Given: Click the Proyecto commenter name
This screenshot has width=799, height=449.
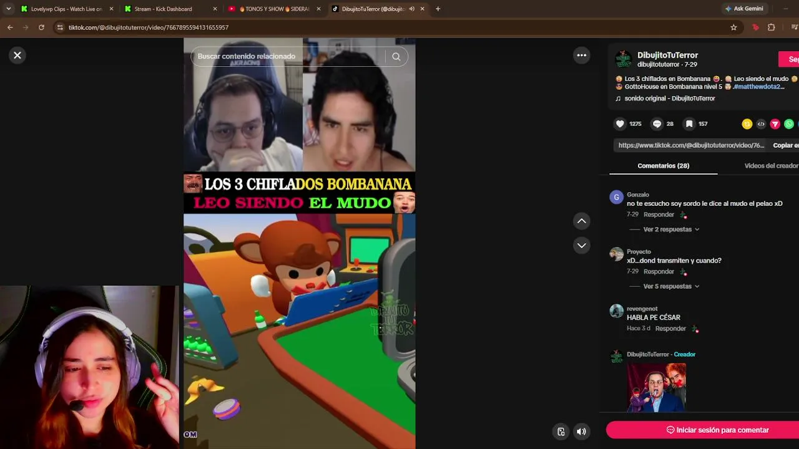Looking at the screenshot, I should point(639,252).
